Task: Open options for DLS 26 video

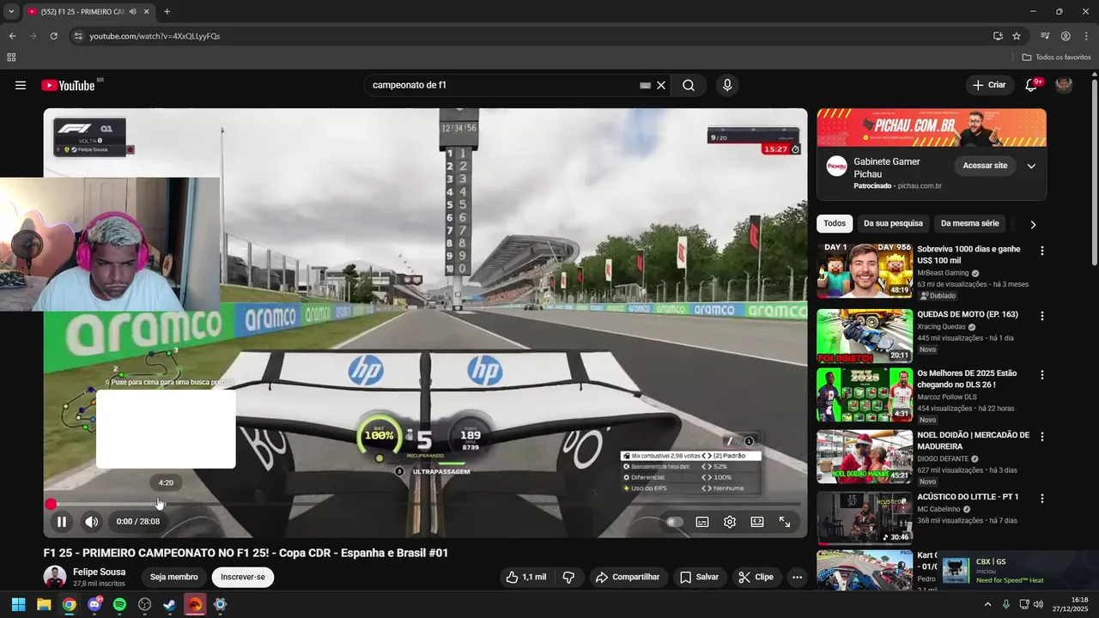Action: [1042, 375]
